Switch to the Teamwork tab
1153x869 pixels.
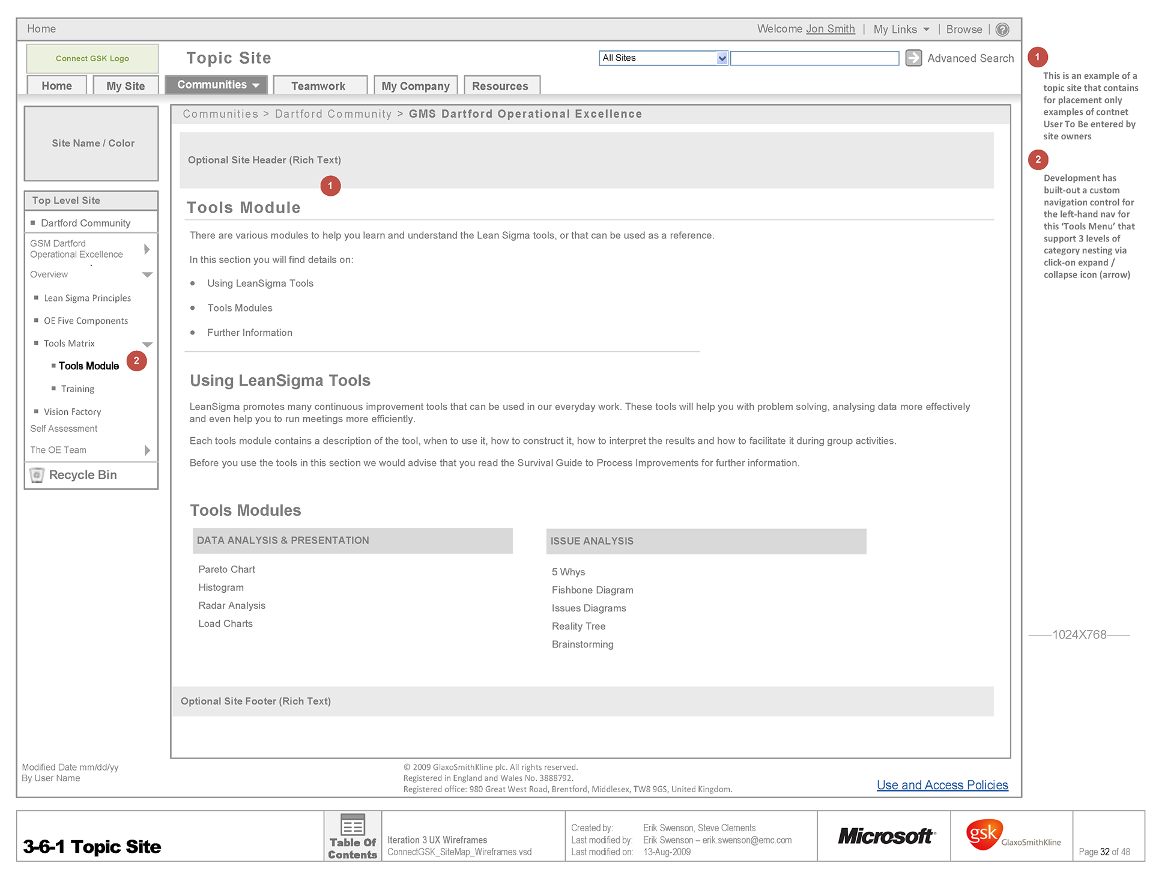coord(318,86)
